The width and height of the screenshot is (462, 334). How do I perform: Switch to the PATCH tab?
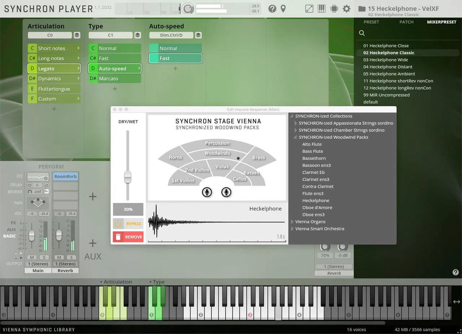[406, 22]
